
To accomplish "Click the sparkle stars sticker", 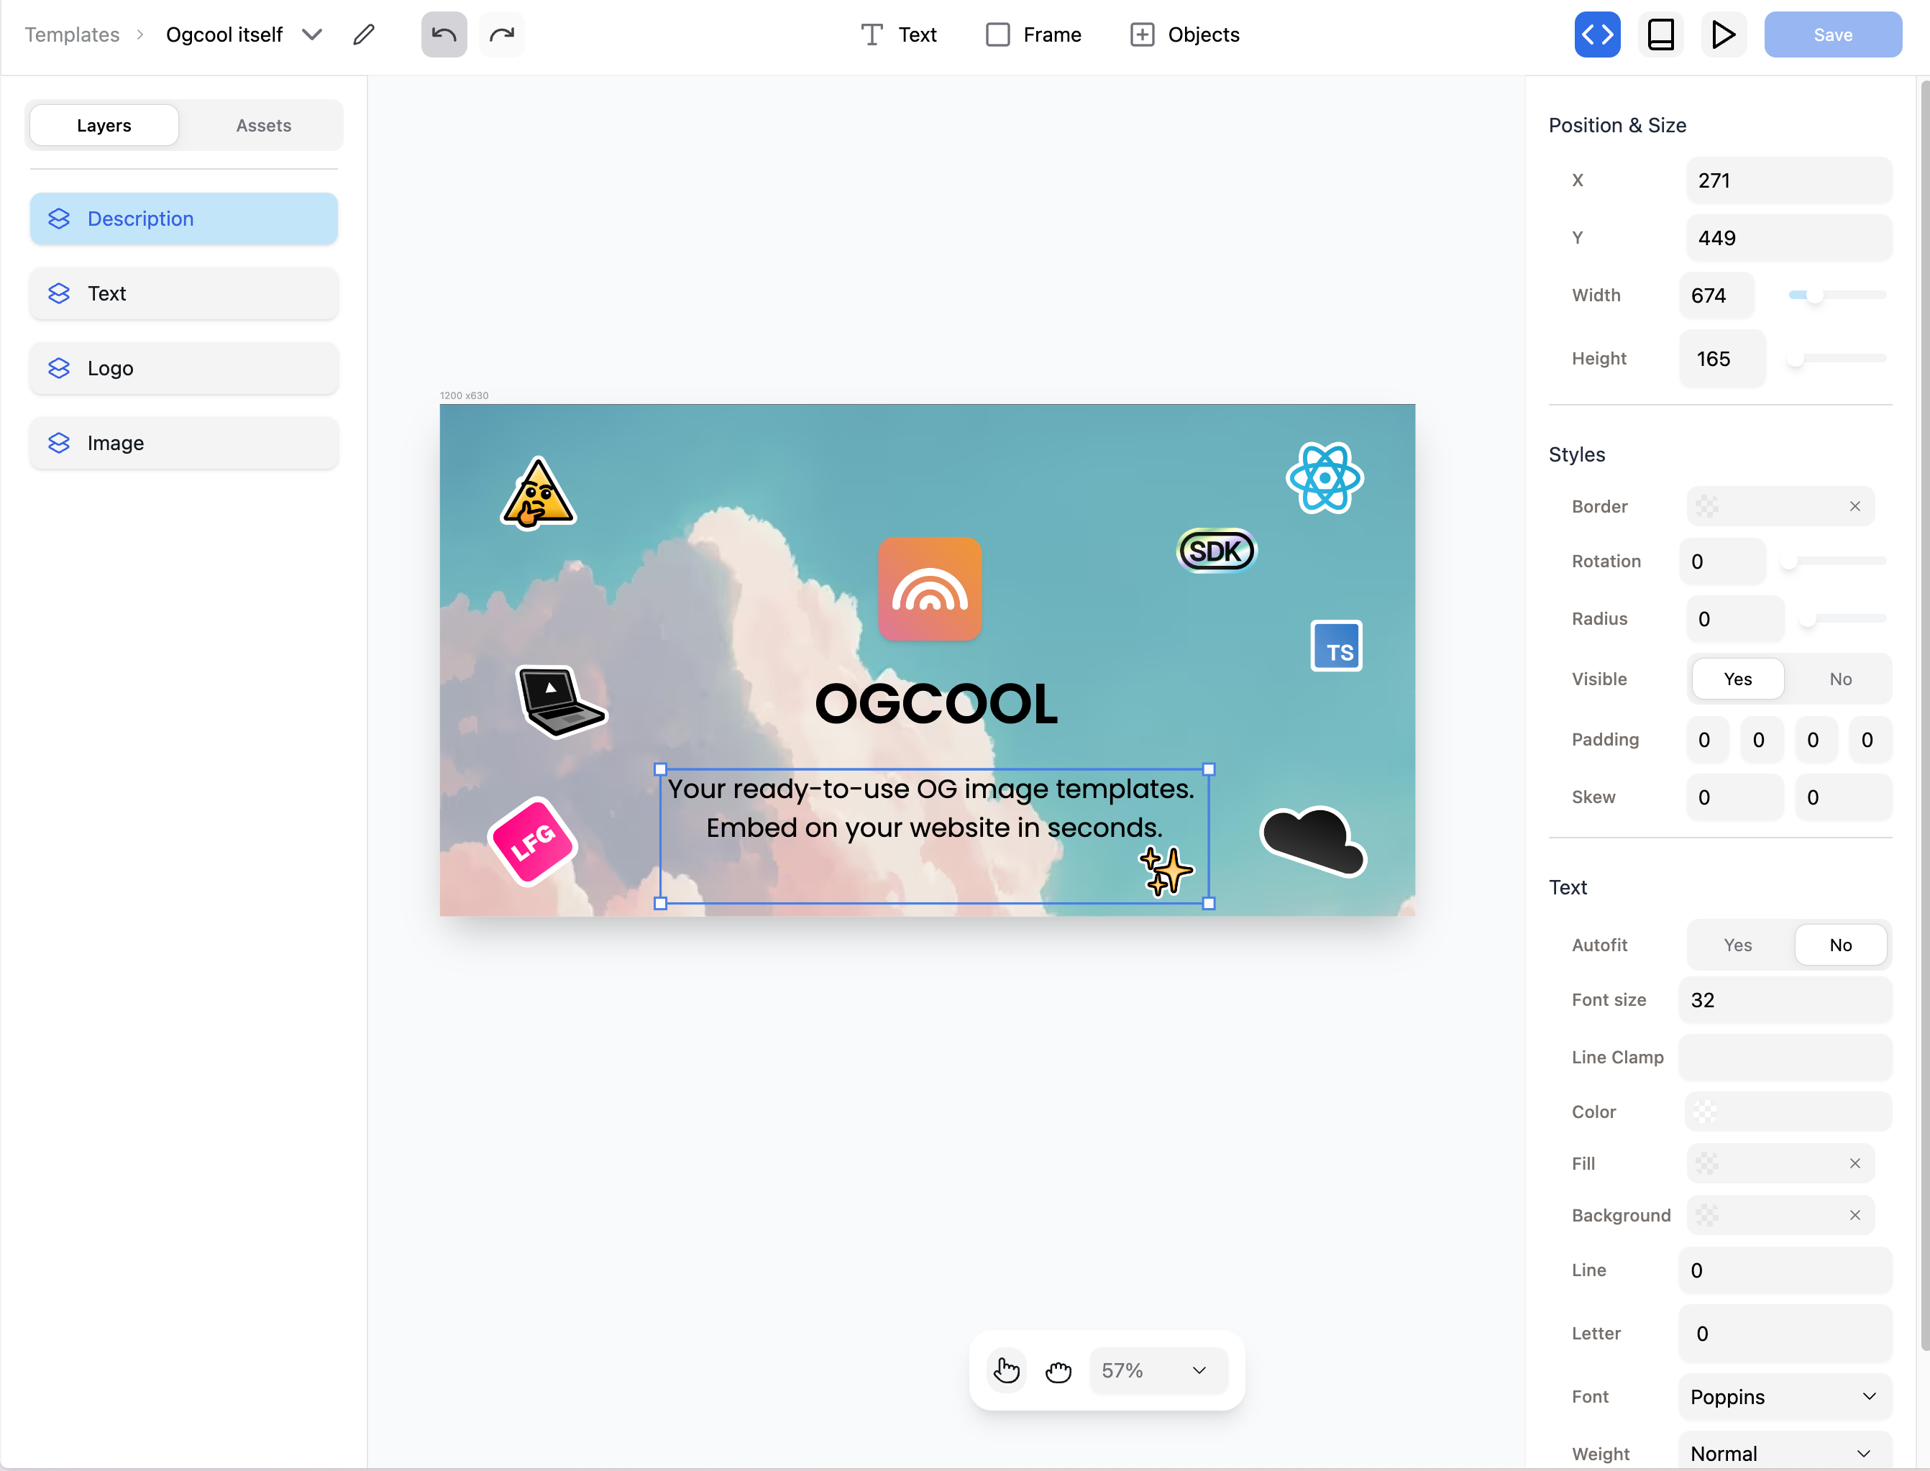I will (x=1166, y=871).
